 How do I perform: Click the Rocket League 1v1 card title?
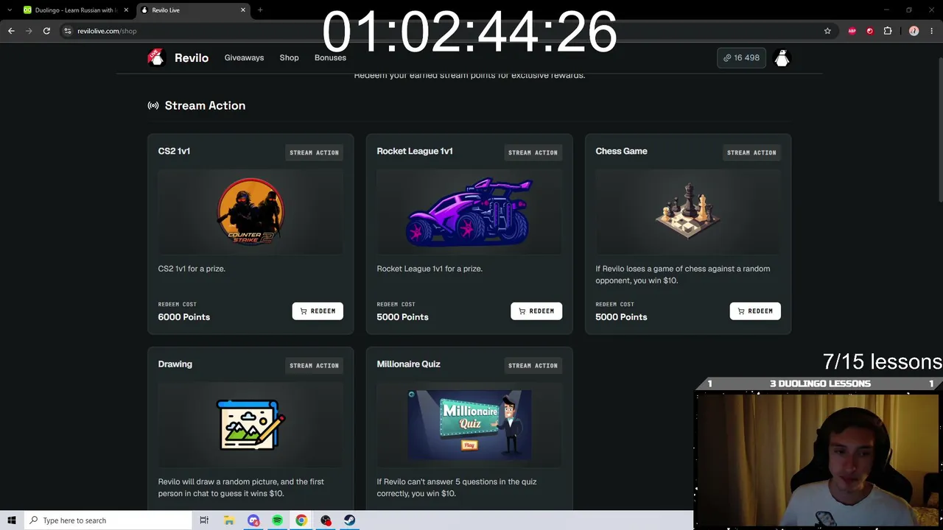pyautogui.click(x=415, y=151)
